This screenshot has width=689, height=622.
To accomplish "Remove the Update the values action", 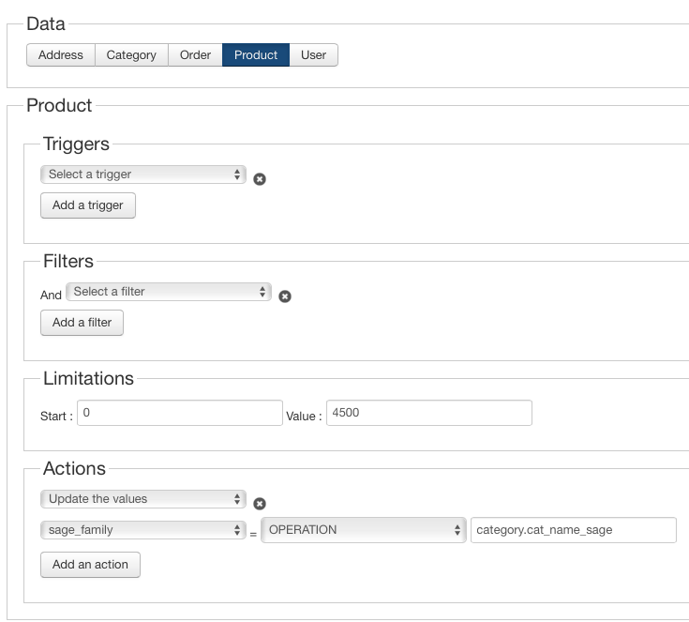I will pyautogui.click(x=260, y=504).
